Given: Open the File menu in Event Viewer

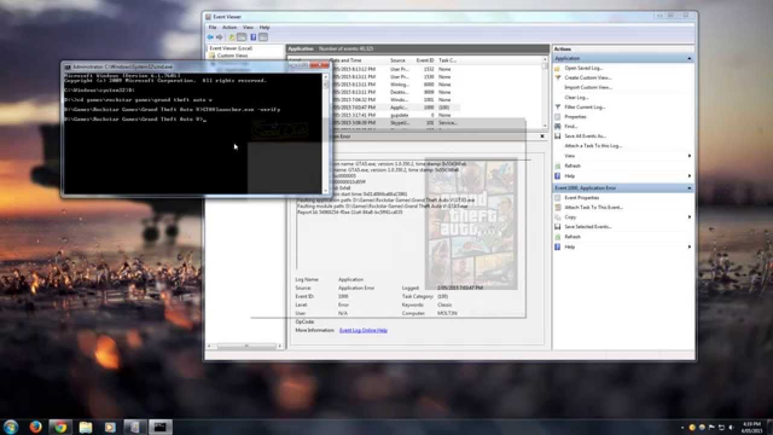Looking at the screenshot, I should coord(213,27).
